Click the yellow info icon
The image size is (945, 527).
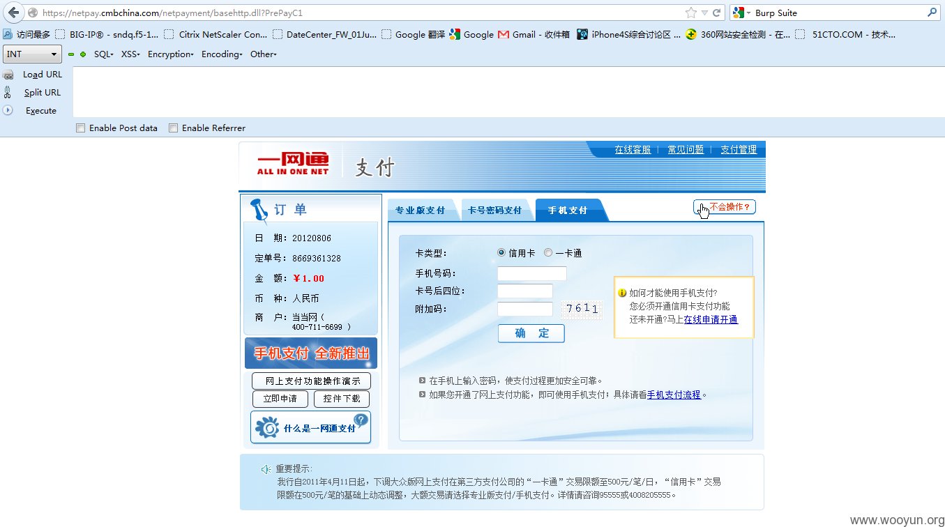coord(622,293)
